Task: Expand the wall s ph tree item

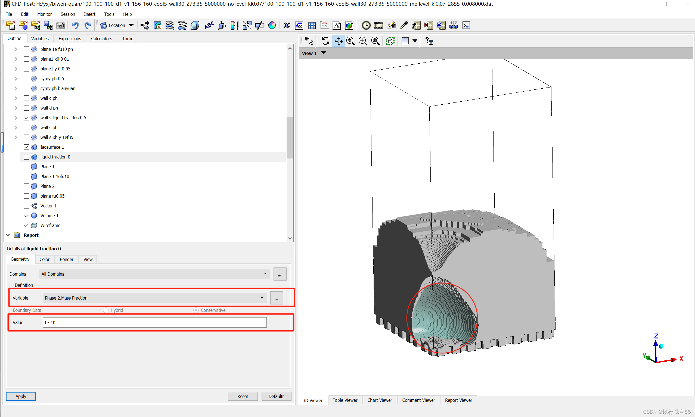Action: 16,127
